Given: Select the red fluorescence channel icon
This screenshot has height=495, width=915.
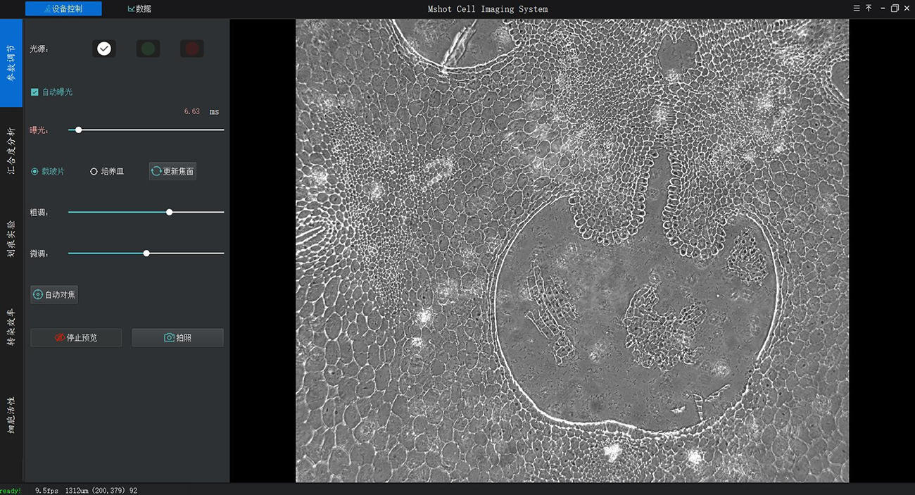Looking at the screenshot, I should (x=191, y=48).
